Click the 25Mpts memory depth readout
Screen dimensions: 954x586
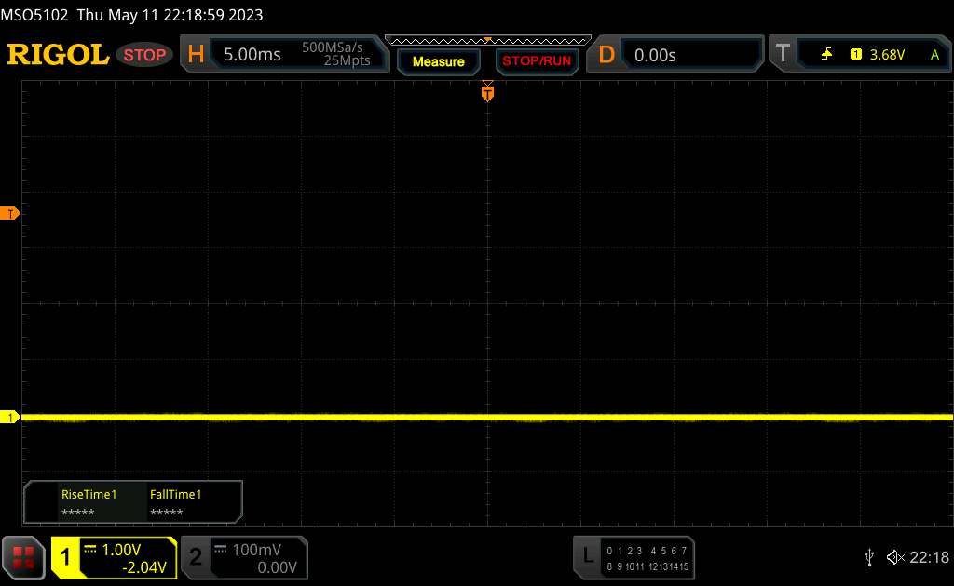click(347, 60)
